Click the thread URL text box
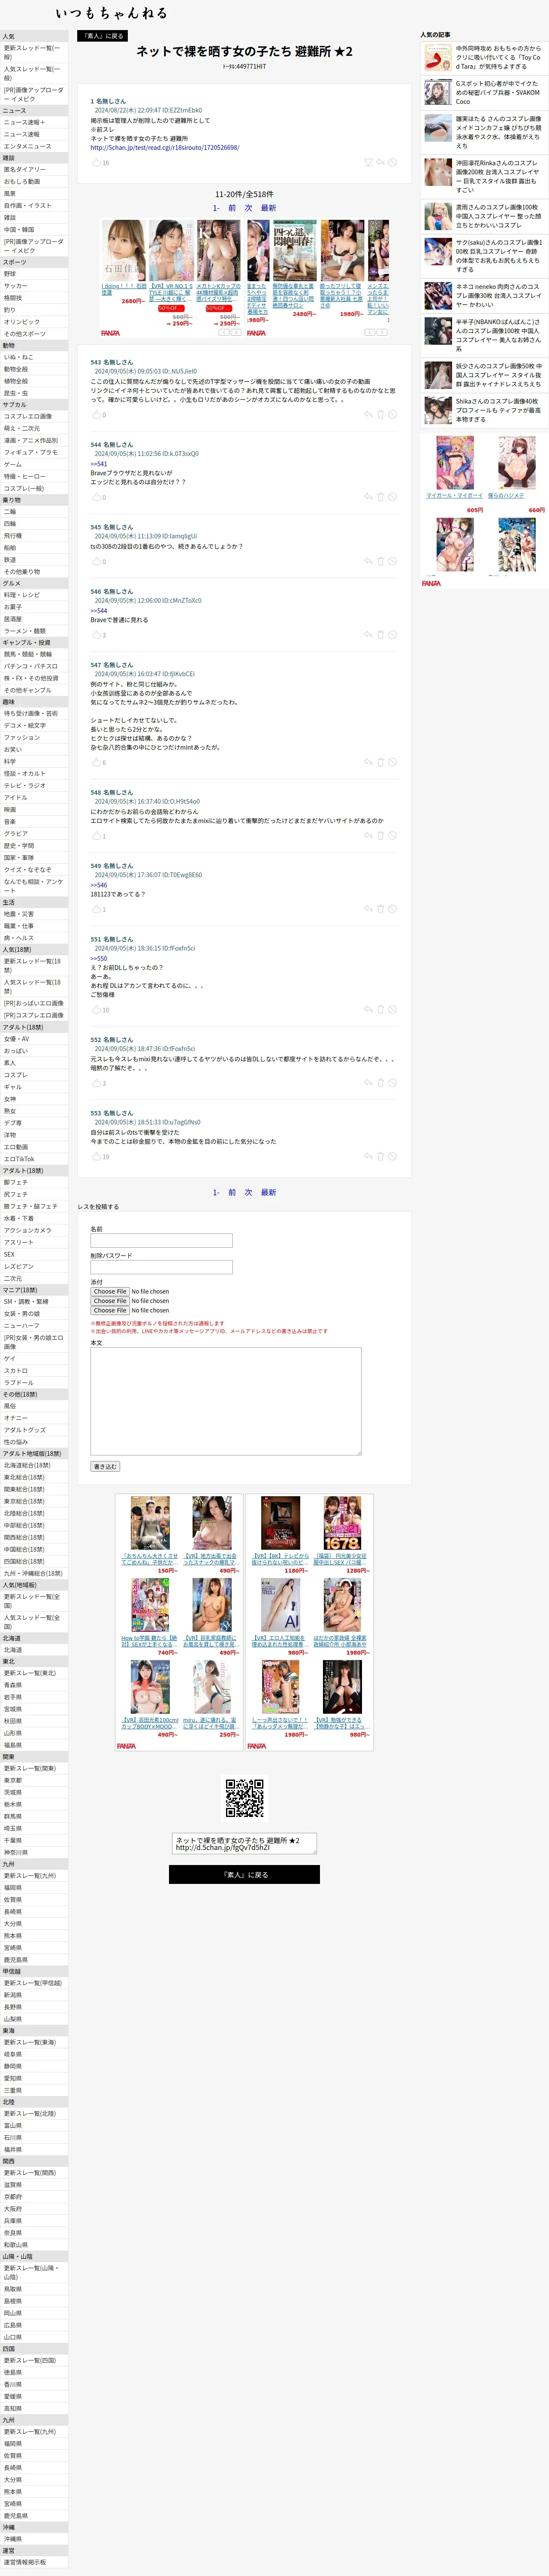 pos(244,1843)
